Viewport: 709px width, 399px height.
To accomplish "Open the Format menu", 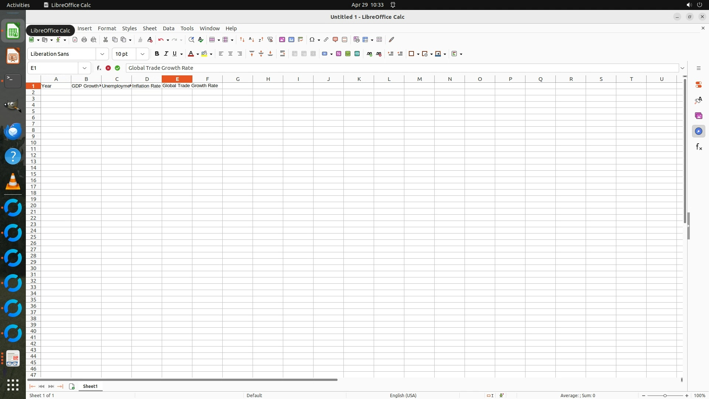I will pos(107,28).
